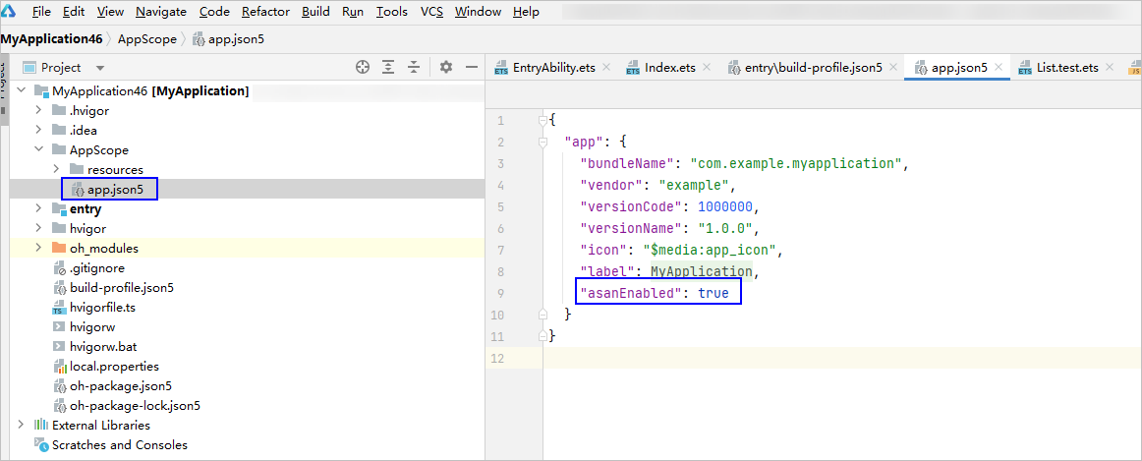The image size is (1142, 461).
Task: Open build-profile.json5 in the project tree
Action: (121, 288)
